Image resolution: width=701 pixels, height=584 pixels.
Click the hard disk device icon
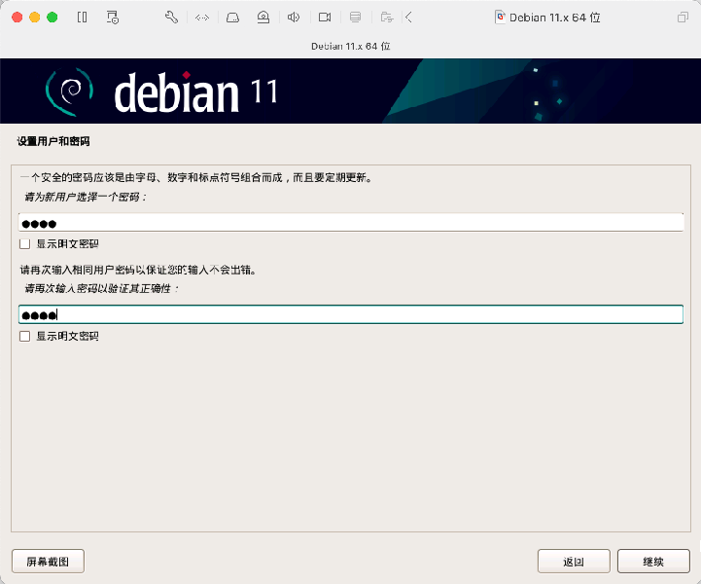coord(232,18)
